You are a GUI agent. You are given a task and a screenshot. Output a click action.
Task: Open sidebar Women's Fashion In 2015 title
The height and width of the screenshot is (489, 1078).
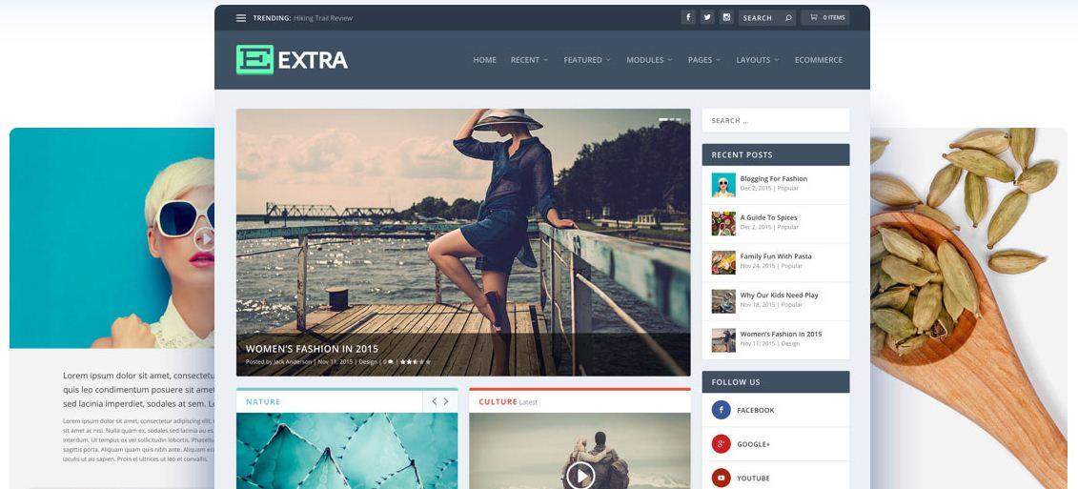(781, 335)
